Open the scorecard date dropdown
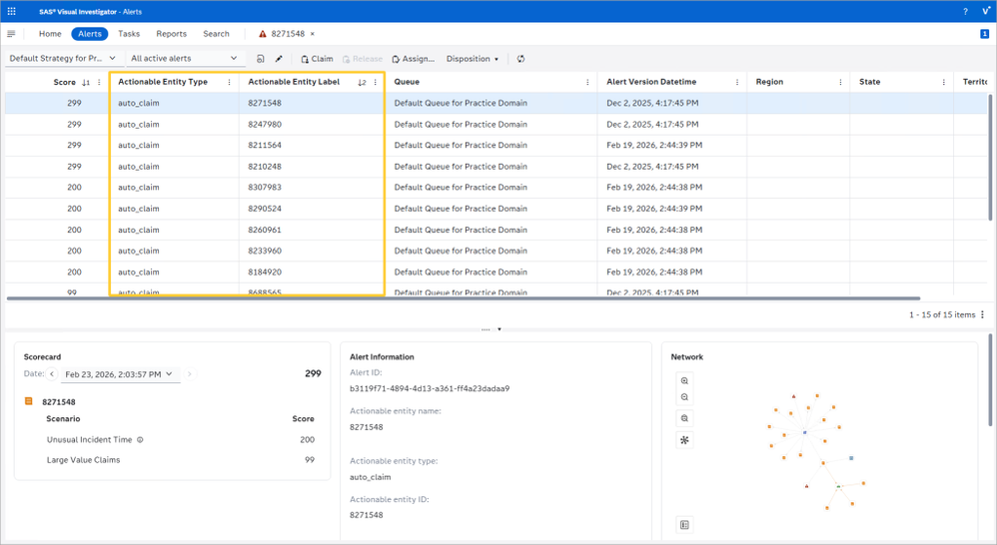The height and width of the screenshot is (545, 997). tap(120, 374)
